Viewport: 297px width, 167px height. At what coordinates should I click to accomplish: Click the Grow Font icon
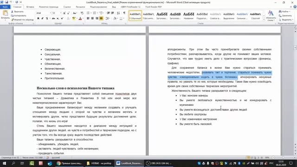[64, 13]
